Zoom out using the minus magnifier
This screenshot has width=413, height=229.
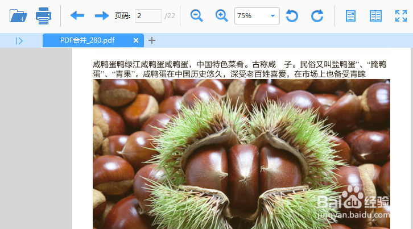pyautogui.click(x=197, y=16)
